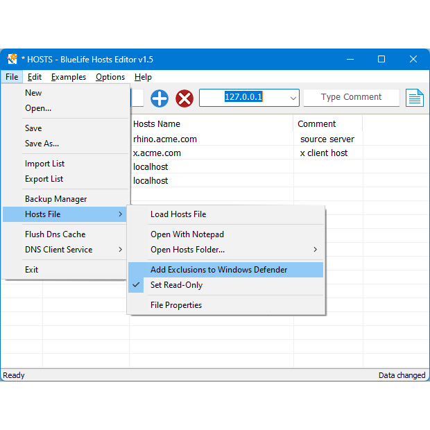
Task: Open the Examples menu
Action: (x=69, y=77)
